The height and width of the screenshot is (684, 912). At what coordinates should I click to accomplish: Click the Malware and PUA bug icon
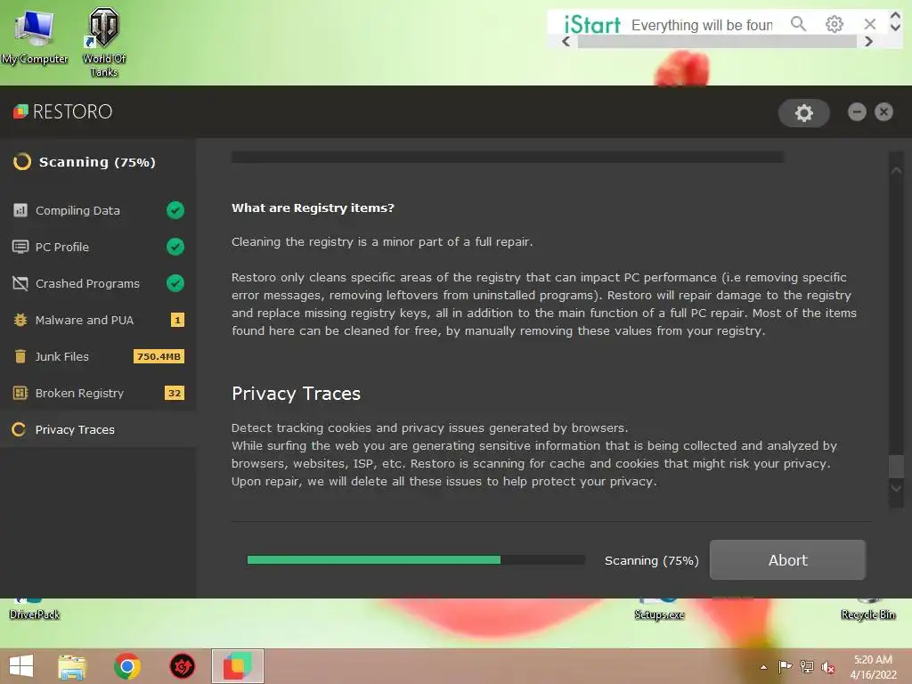pos(20,320)
